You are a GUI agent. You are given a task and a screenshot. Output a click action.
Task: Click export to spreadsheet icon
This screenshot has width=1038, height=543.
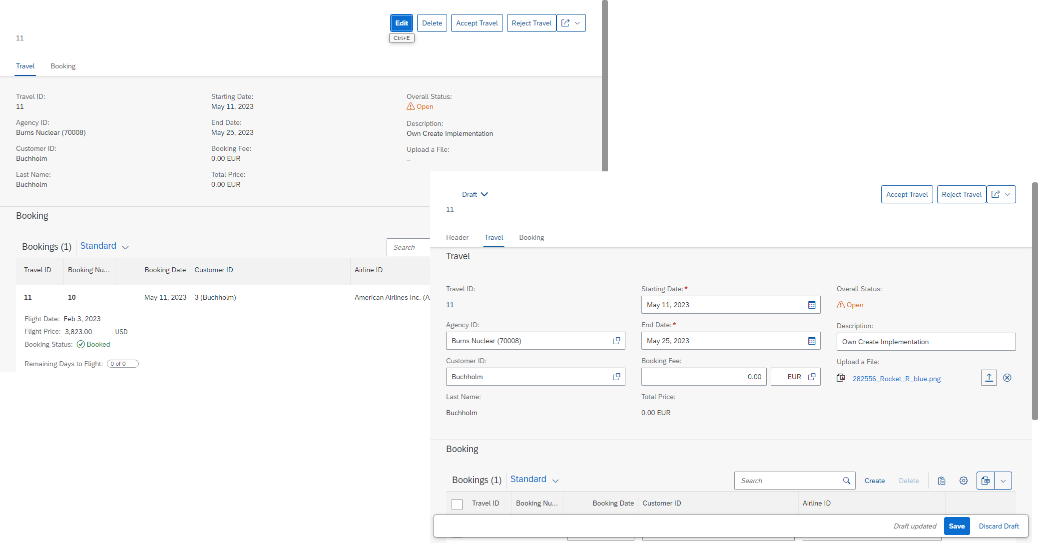986,481
